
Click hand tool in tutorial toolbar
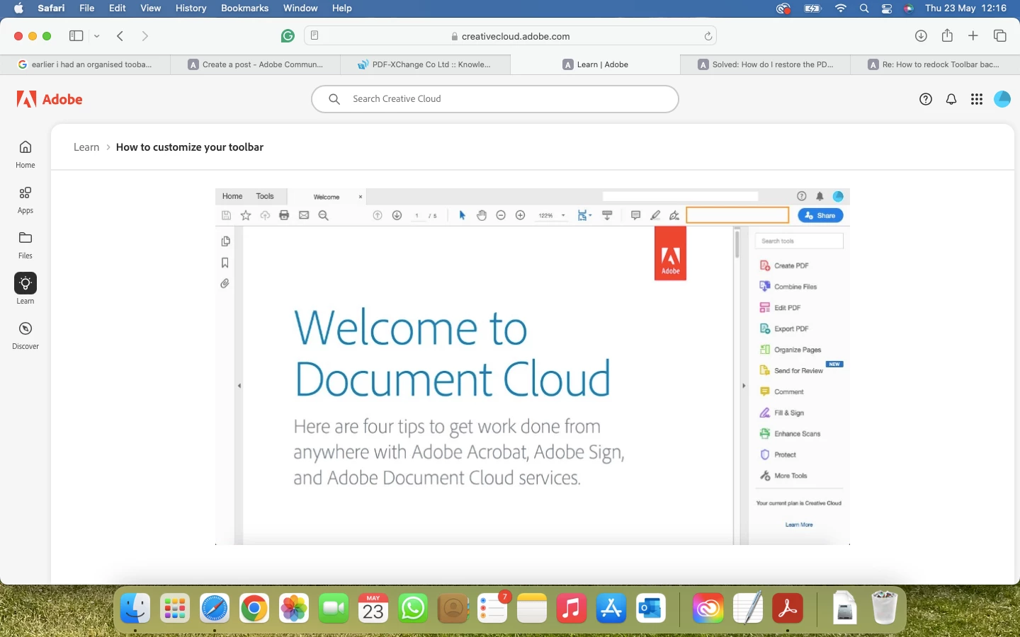[x=482, y=215]
